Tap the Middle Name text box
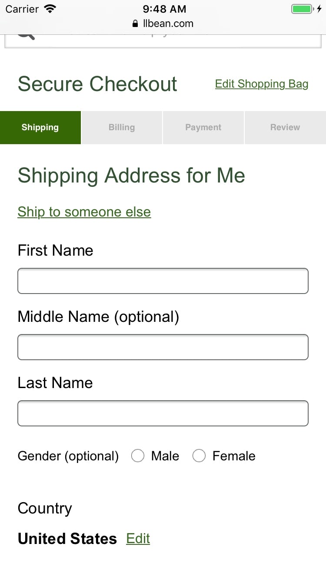The height and width of the screenshot is (581, 326). tap(163, 347)
